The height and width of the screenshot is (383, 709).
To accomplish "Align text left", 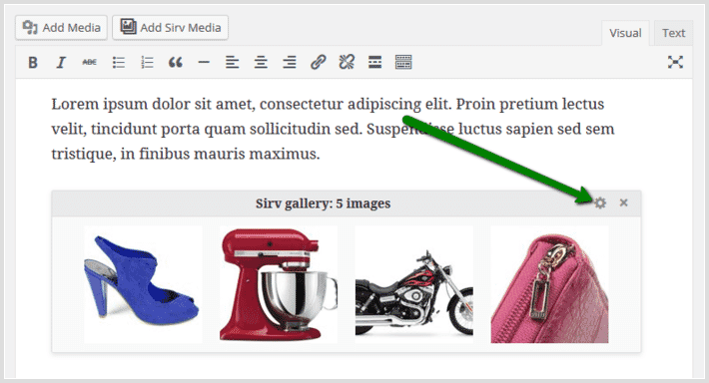I will pyautogui.click(x=232, y=62).
